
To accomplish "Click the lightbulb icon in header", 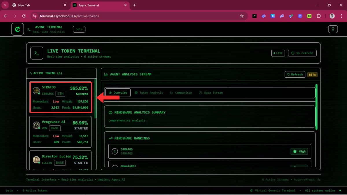I will (333, 29).
